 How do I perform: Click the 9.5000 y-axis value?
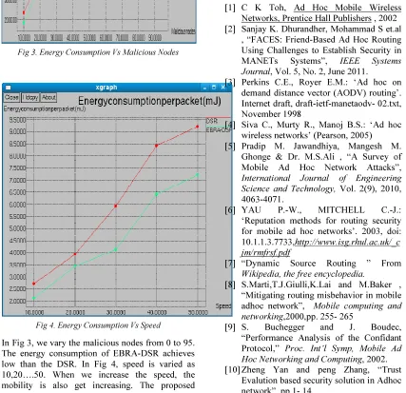(17, 120)
